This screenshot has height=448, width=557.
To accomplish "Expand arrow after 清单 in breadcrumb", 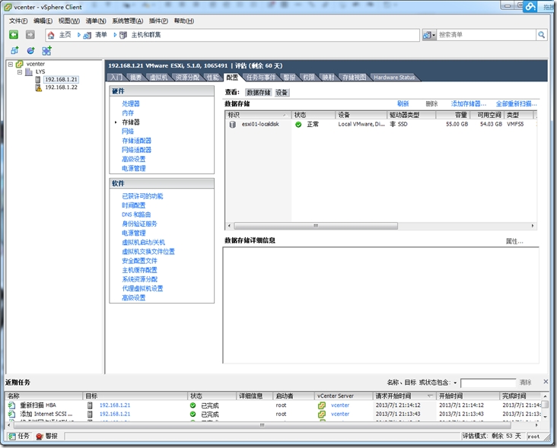I will (x=115, y=35).
